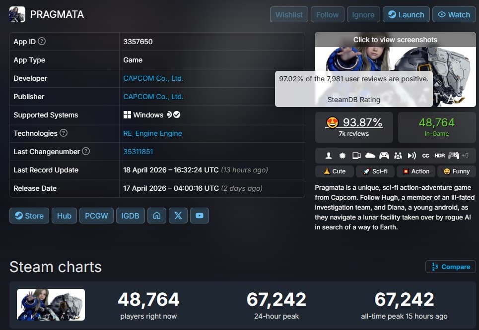Click the verified checkmark beside Windows
The image size is (479, 330).
[x=177, y=114]
